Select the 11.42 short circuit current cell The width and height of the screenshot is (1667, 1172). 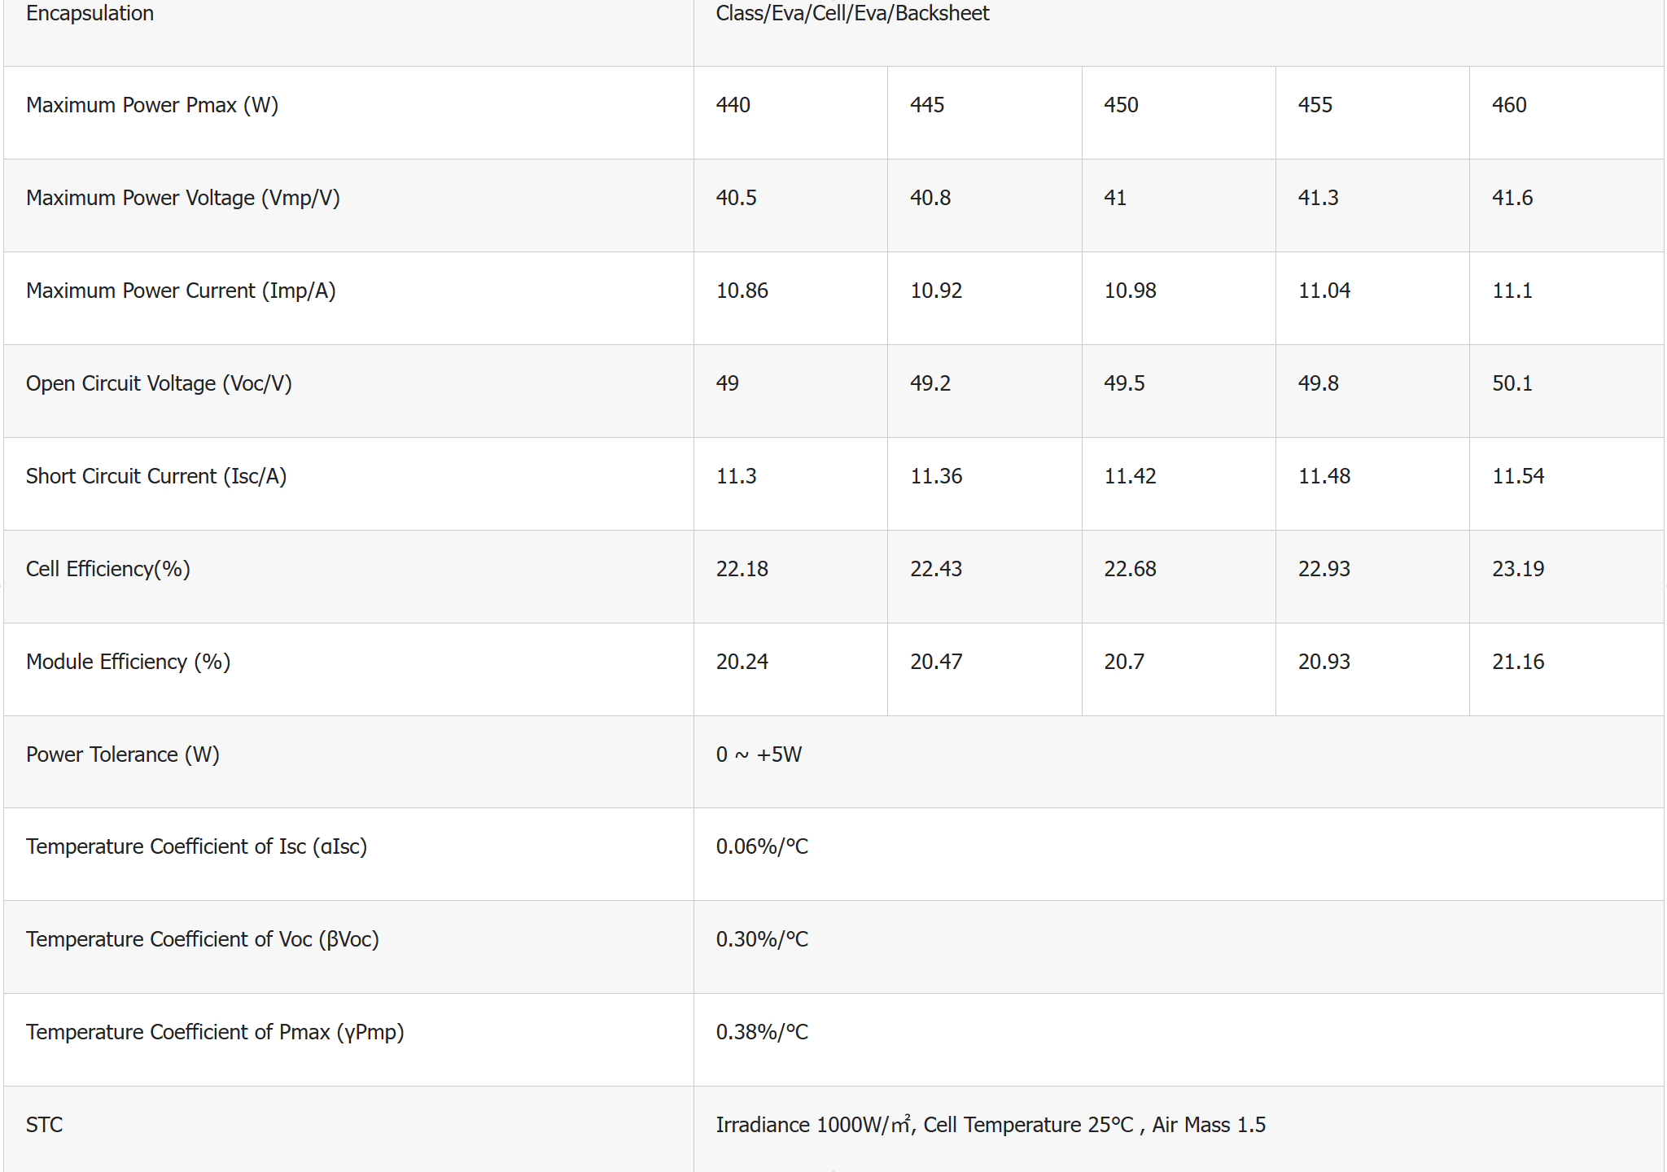click(1130, 476)
